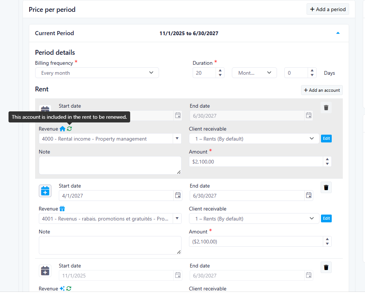Viewport: 365px width, 293px height.
Task: Click the period dates 11/1/2025 to 6/30/2027
Action: [x=189, y=33]
